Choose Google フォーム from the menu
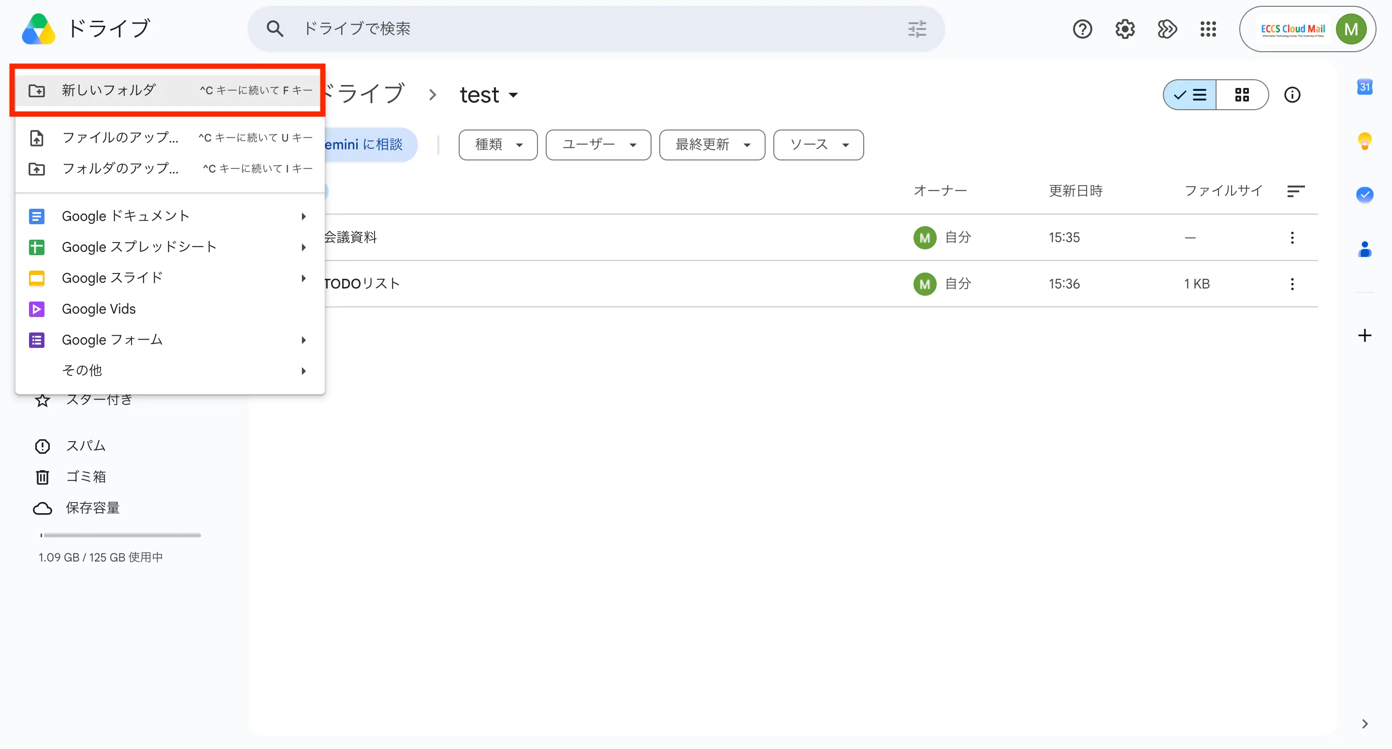The height and width of the screenshot is (749, 1392). click(x=170, y=340)
